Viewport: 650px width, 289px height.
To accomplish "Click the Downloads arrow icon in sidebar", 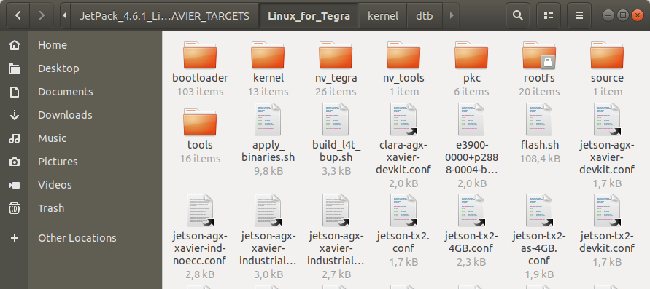I will pos(15,115).
